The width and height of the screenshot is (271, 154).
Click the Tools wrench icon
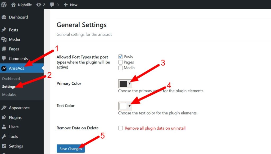point(4,136)
